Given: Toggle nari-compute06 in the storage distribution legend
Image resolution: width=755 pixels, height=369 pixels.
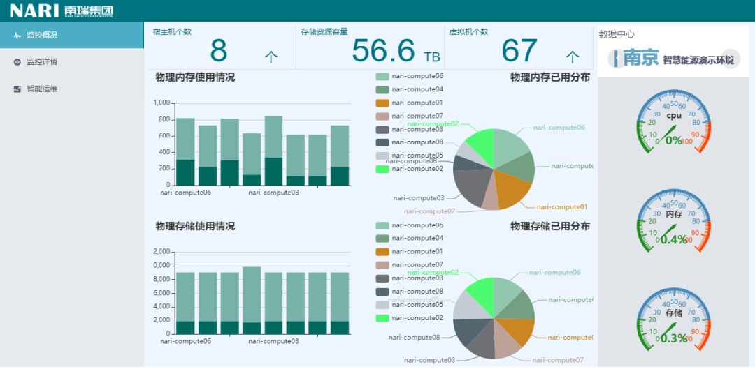Looking at the screenshot, I should point(410,225).
